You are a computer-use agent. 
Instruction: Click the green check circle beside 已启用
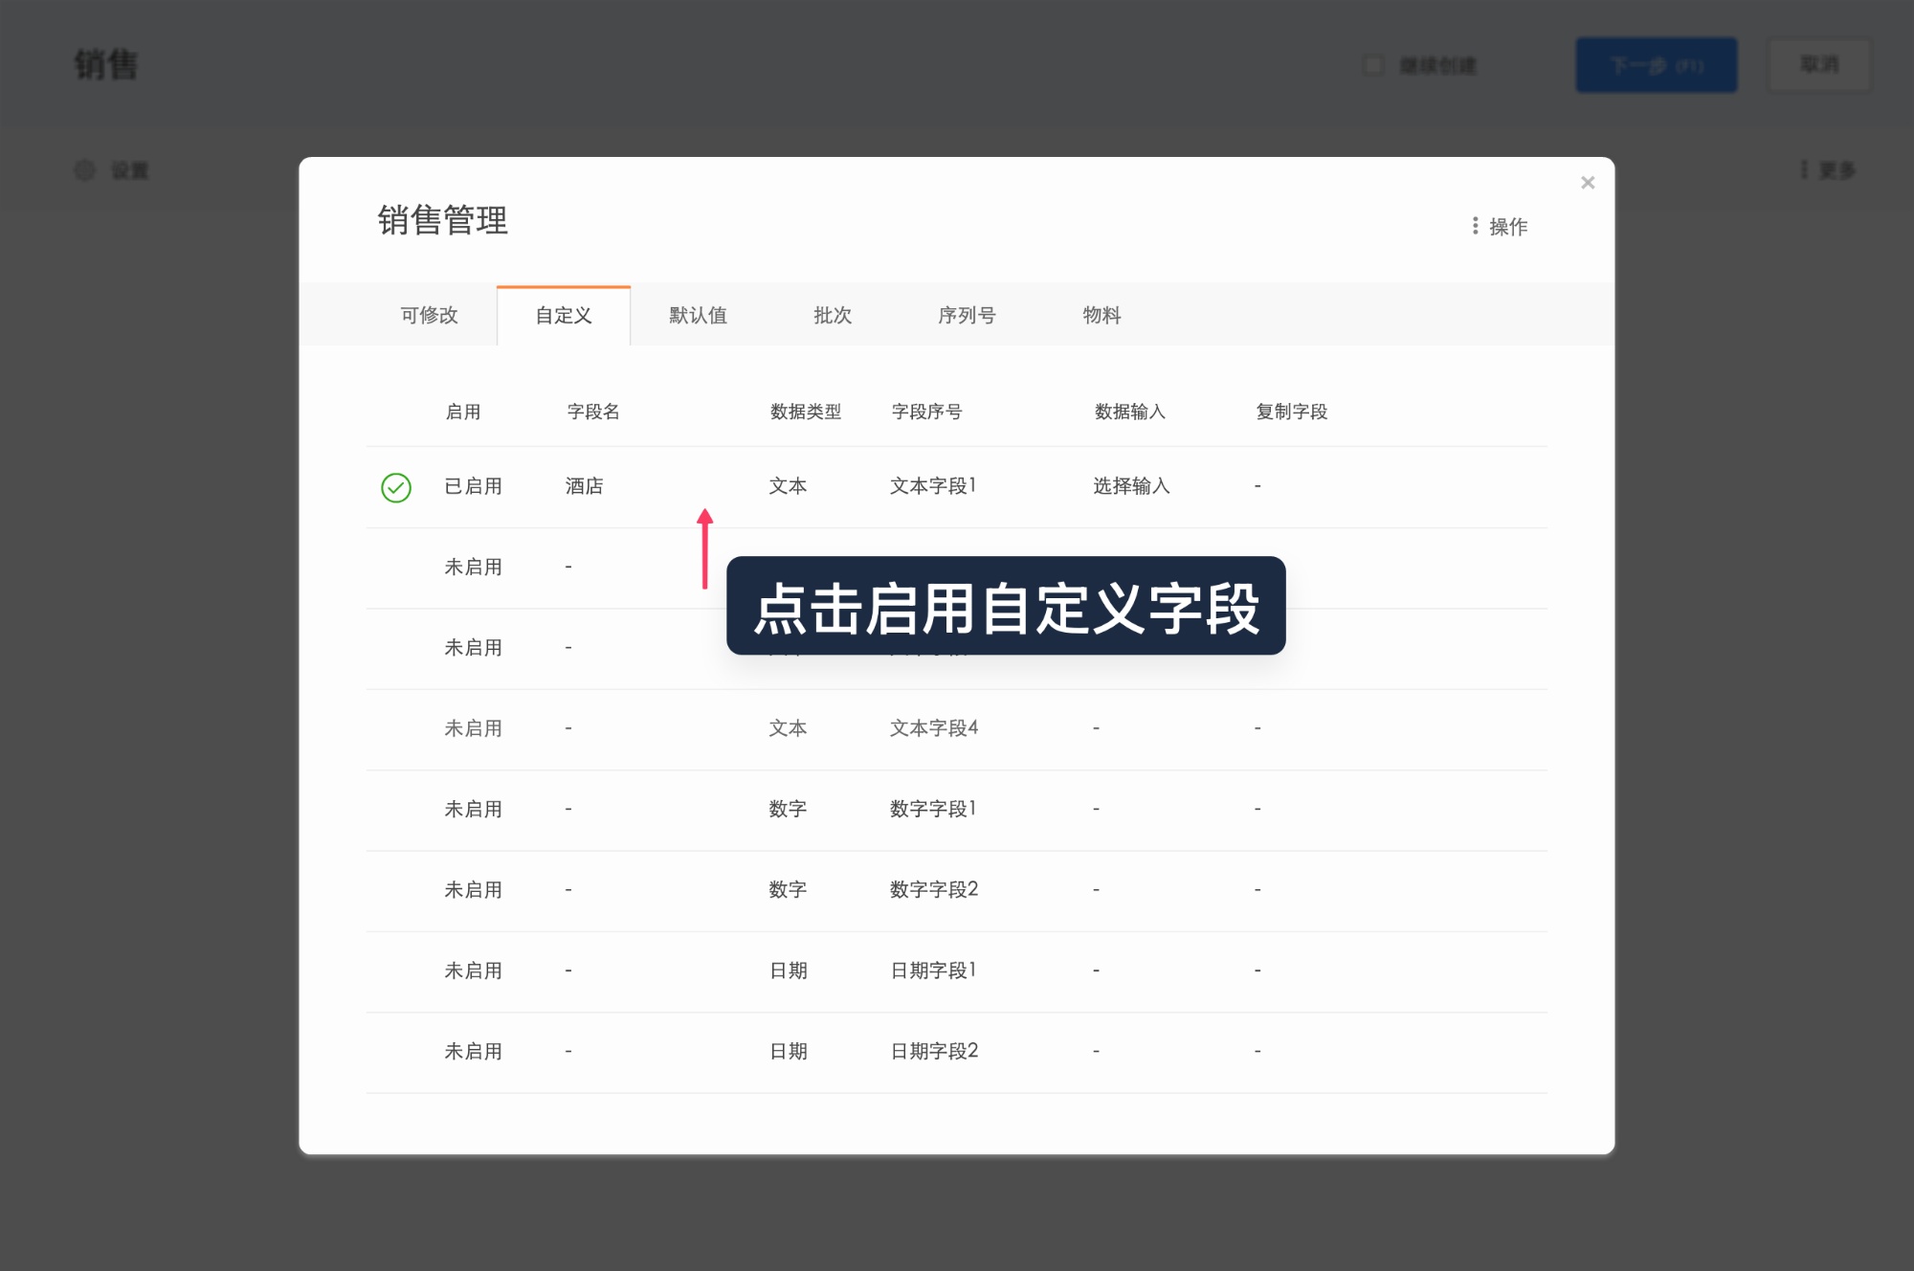[x=395, y=486]
